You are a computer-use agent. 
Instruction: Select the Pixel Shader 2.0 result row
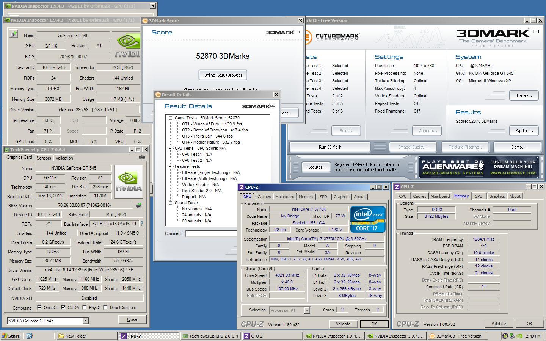(202, 191)
